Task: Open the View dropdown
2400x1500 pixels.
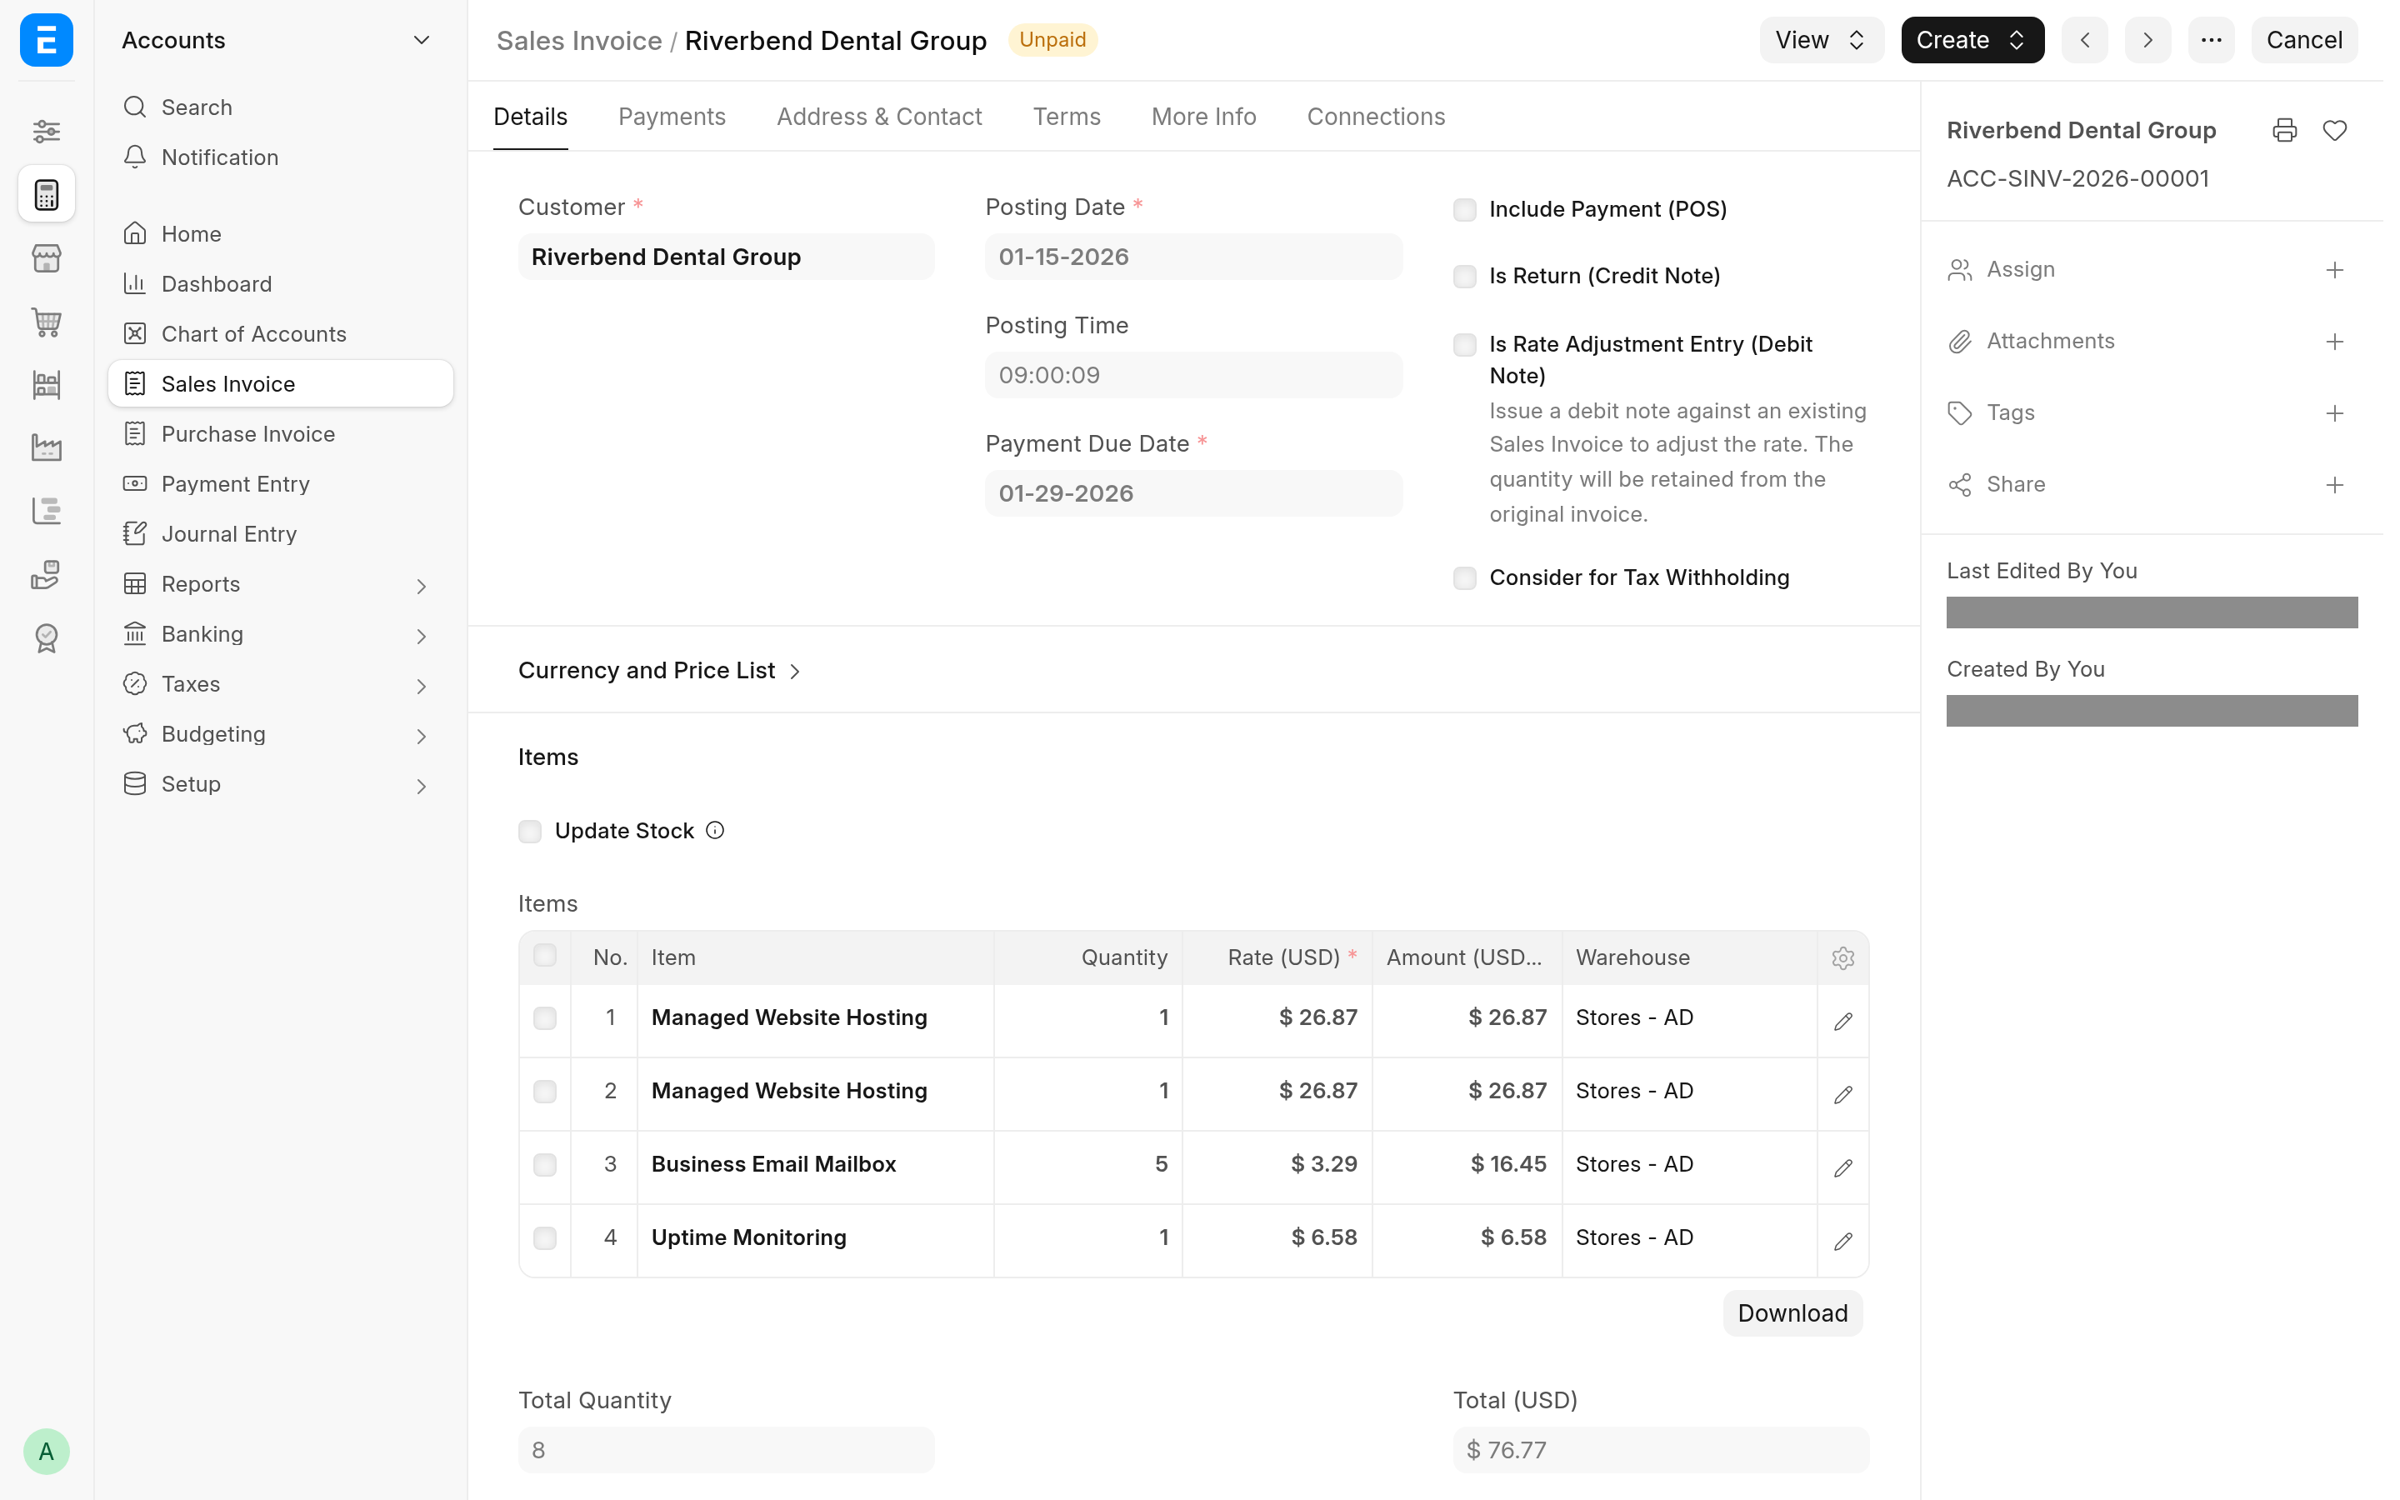Action: (x=1821, y=40)
